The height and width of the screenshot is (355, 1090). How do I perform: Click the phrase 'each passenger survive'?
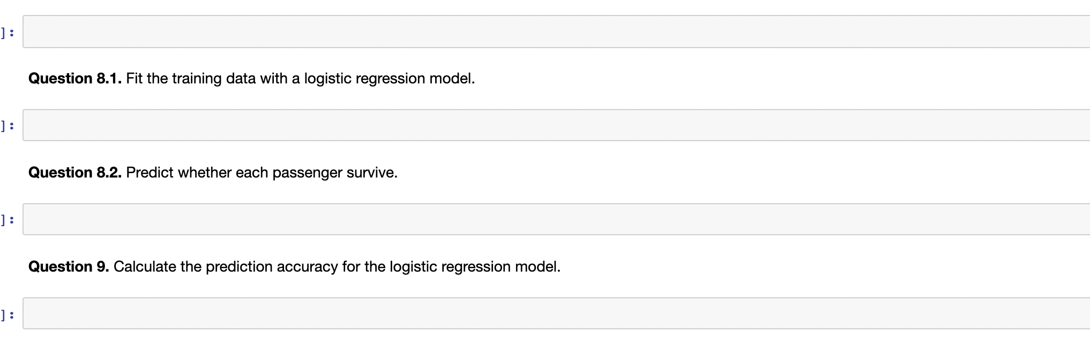[316, 172]
